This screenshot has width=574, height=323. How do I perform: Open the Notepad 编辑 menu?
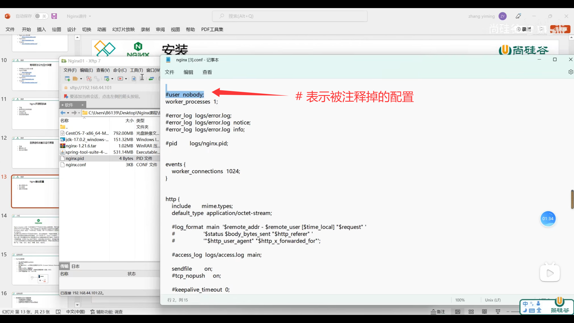188,72
